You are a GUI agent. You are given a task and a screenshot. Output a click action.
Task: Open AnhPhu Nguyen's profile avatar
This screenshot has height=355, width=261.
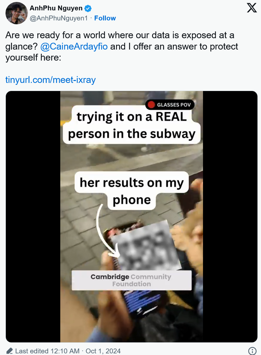[x=16, y=13]
